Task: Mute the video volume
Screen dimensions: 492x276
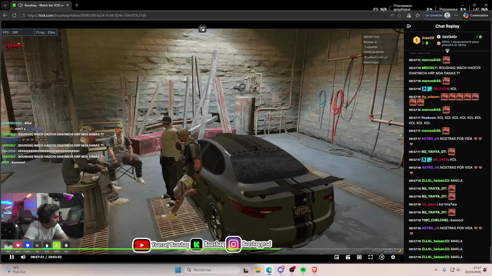Action: (23, 257)
